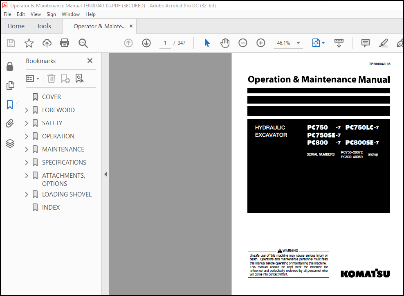Image resolution: width=404 pixels, height=296 pixels.
Task: Go to next page arrow
Action: (146, 43)
